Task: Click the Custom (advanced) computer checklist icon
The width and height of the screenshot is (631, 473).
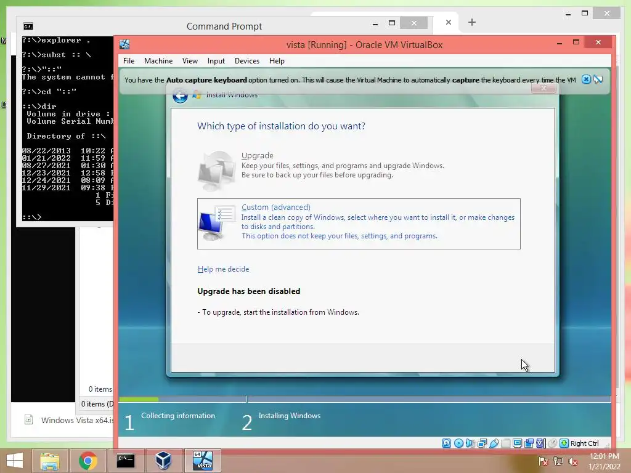Action: point(216,223)
